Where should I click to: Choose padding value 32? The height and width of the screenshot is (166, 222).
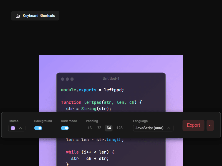[99, 128]
